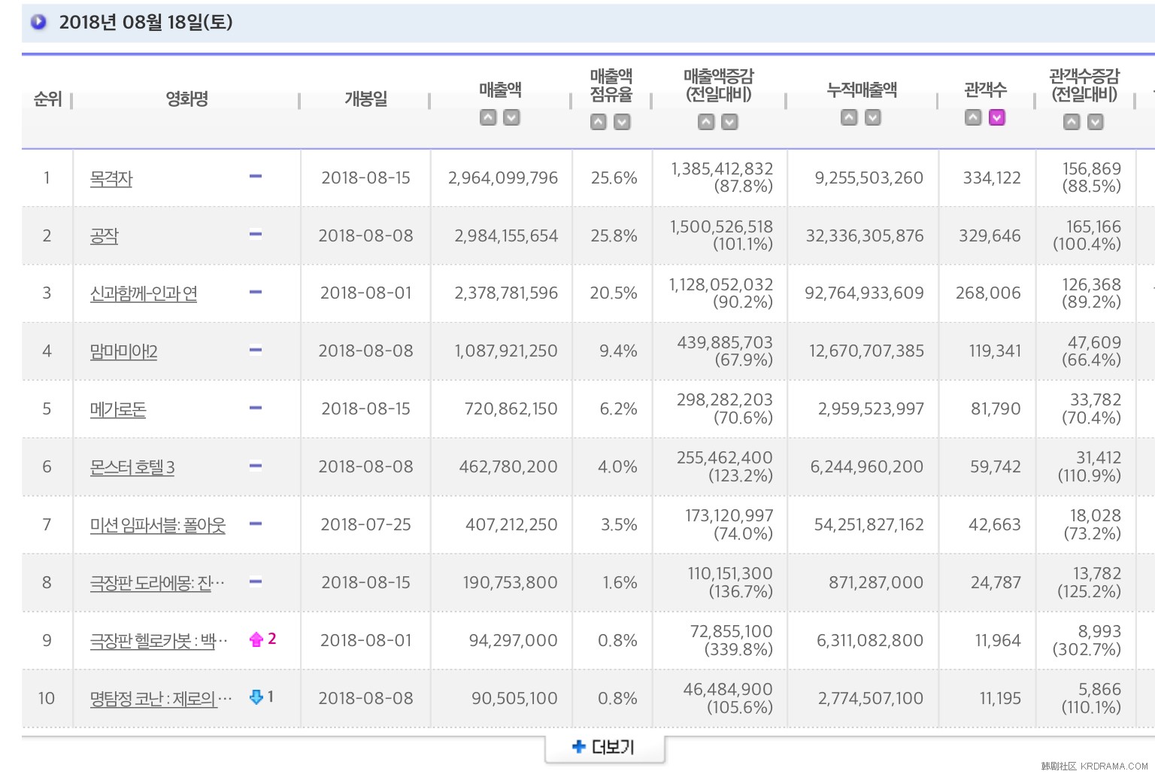Open movie link 극장판 헬로카봇

(159, 642)
